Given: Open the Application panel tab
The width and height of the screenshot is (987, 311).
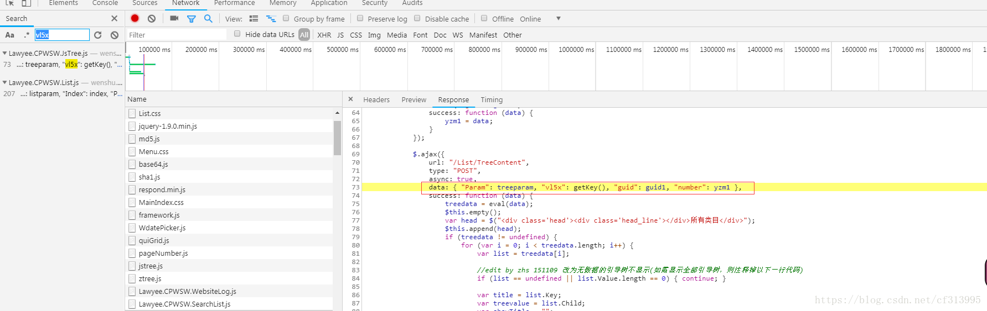Looking at the screenshot, I should pyautogui.click(x=329, y=3).
